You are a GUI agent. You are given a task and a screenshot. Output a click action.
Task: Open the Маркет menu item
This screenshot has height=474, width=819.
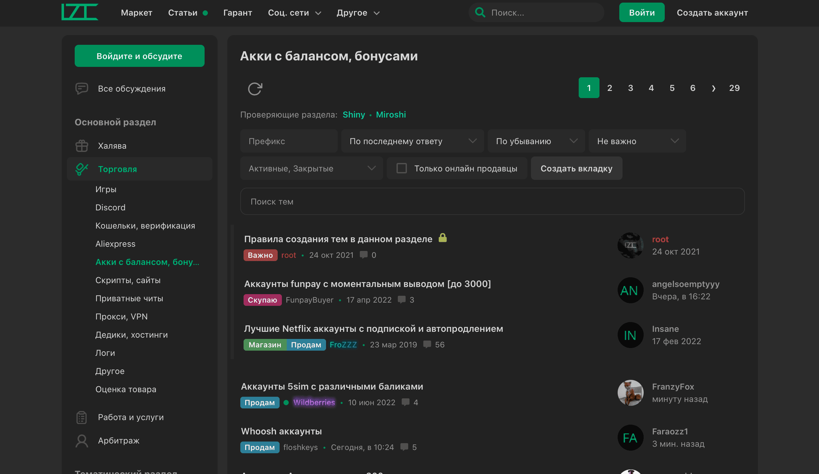(136, 13)
